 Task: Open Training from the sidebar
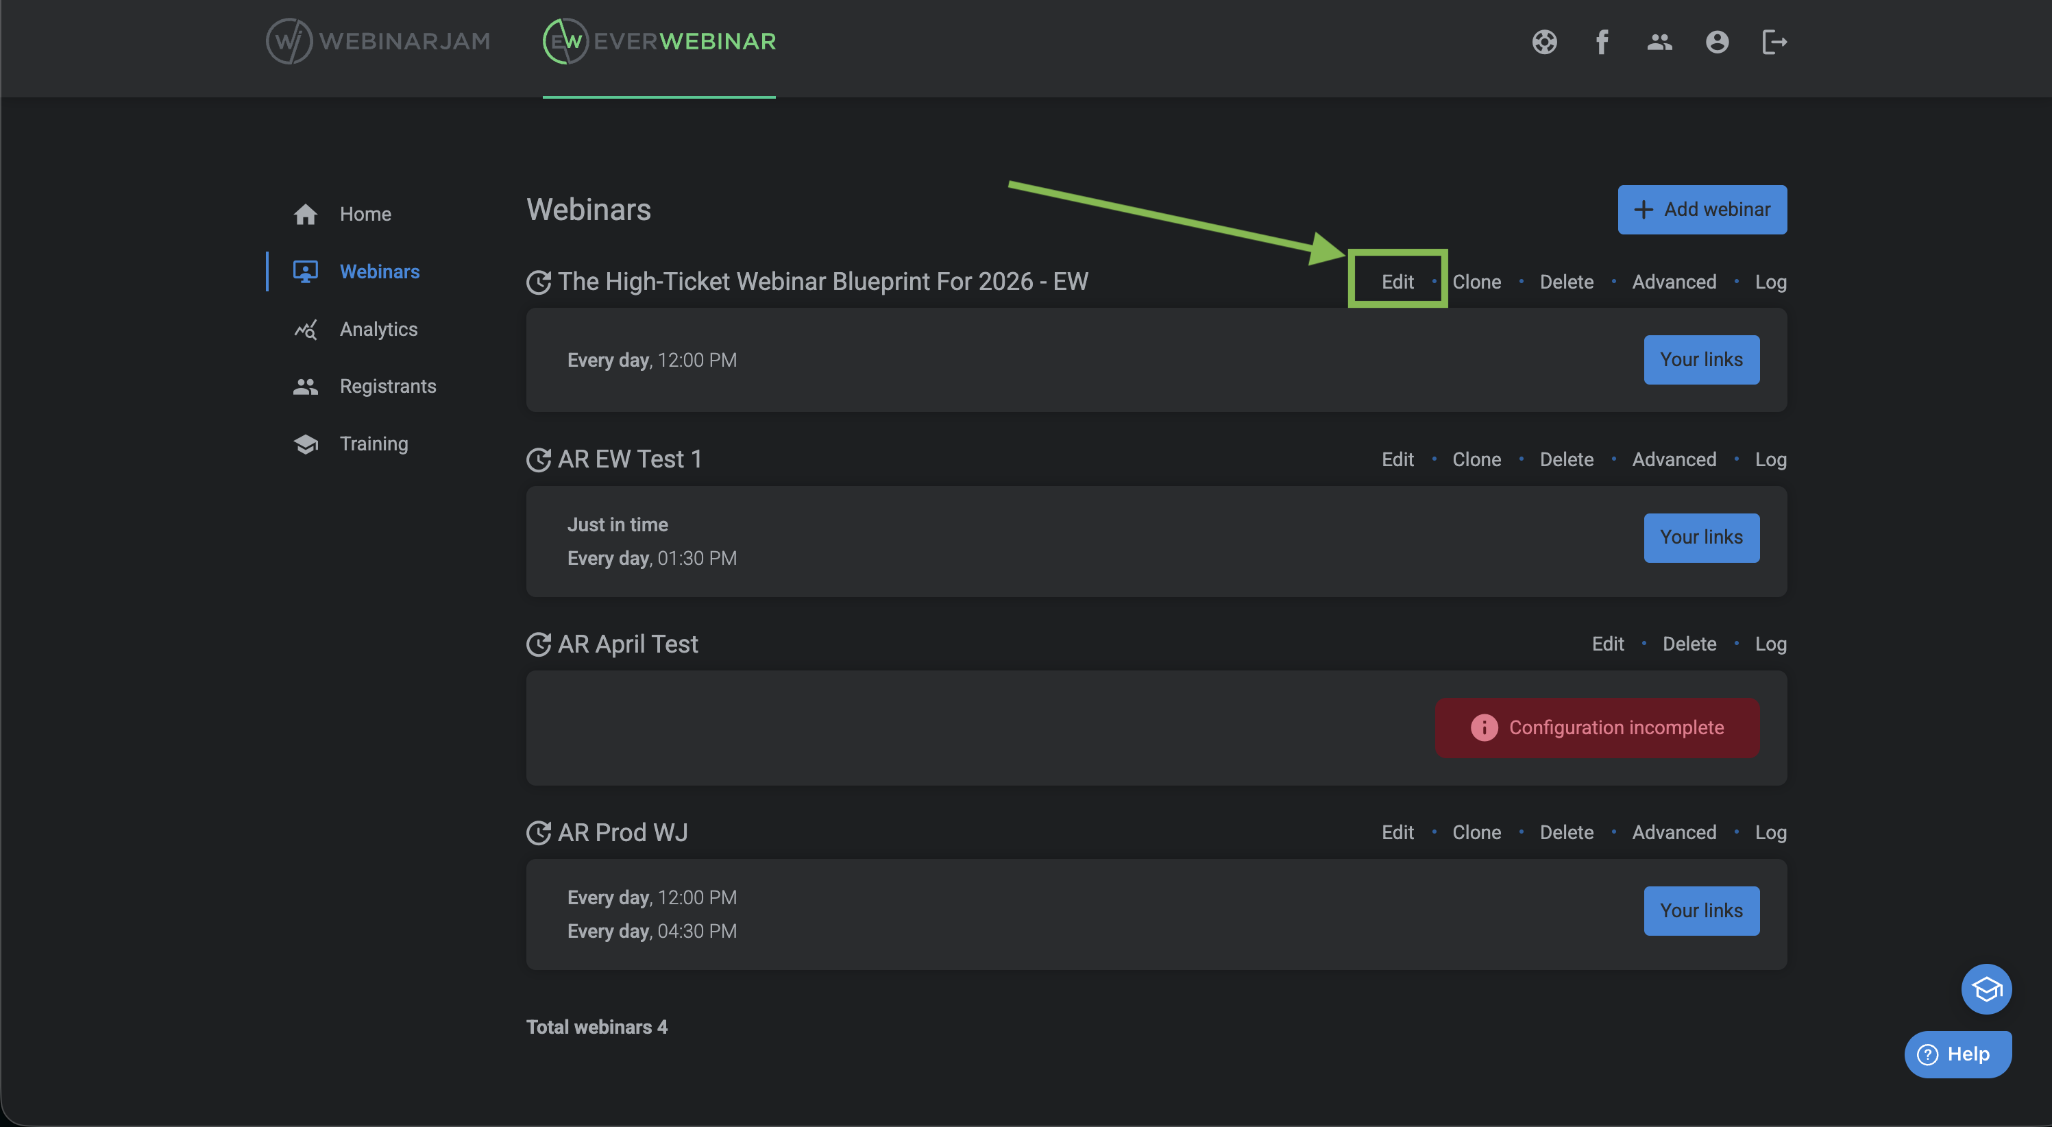point(374,444)
